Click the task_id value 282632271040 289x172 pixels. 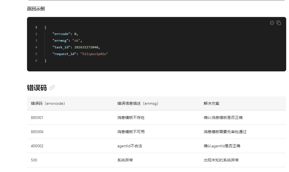87,47
